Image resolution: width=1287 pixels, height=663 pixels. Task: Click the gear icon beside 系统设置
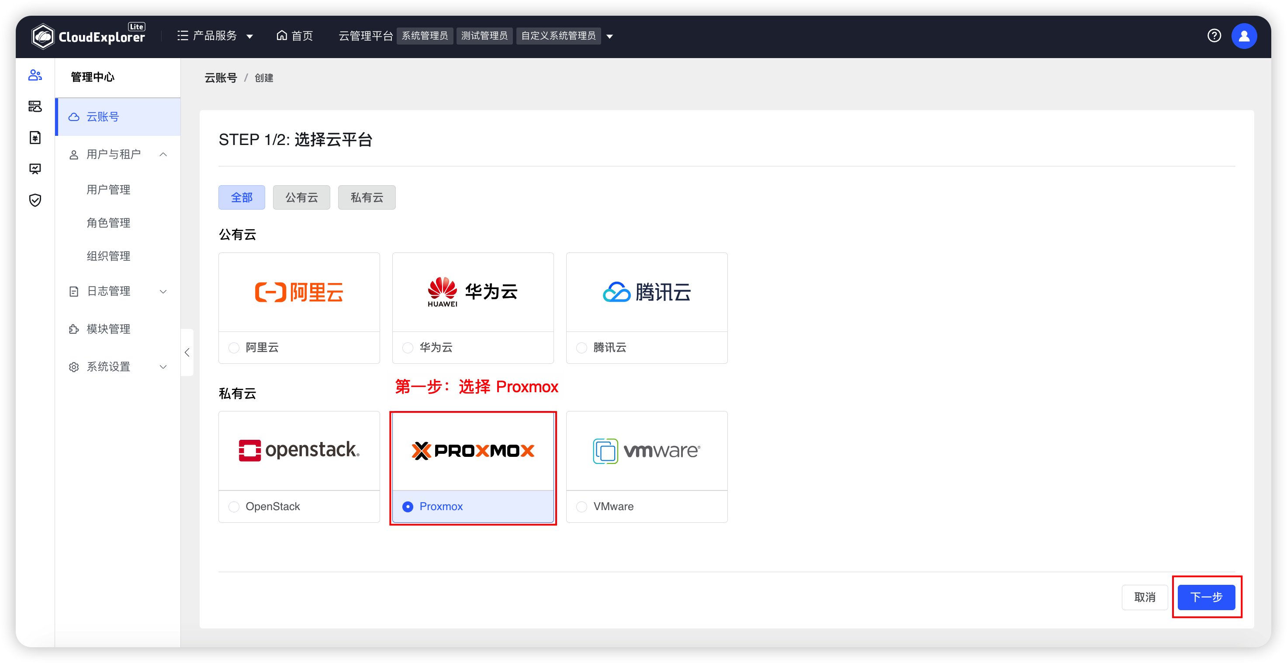pyautogui.click(x=74, y=367)
